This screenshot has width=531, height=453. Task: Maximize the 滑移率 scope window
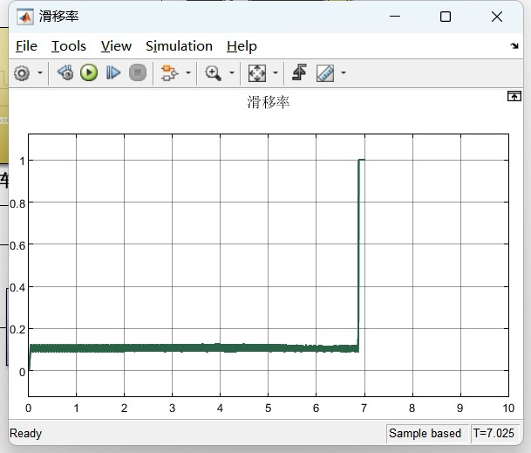pos(446,17)
